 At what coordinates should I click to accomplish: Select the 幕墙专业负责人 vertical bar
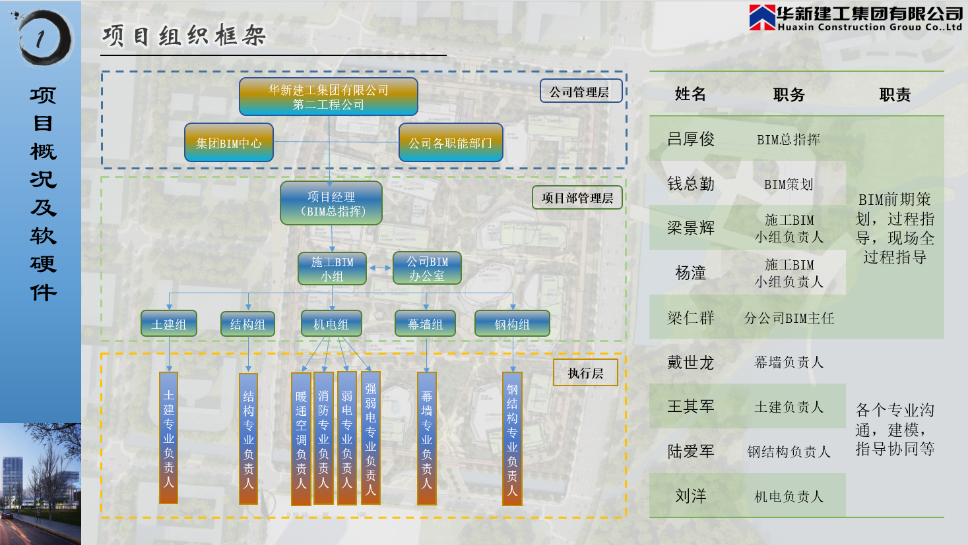[x=427, y=439]
